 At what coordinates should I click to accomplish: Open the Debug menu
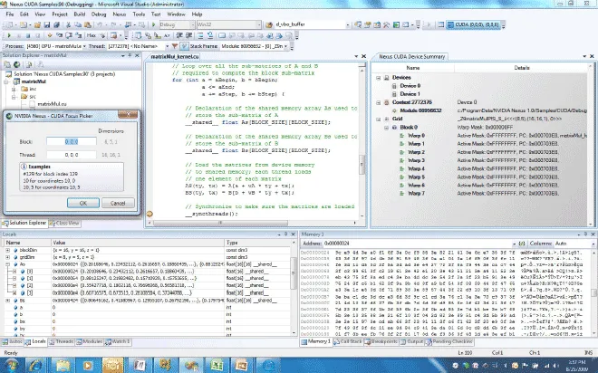click(99, 14)
